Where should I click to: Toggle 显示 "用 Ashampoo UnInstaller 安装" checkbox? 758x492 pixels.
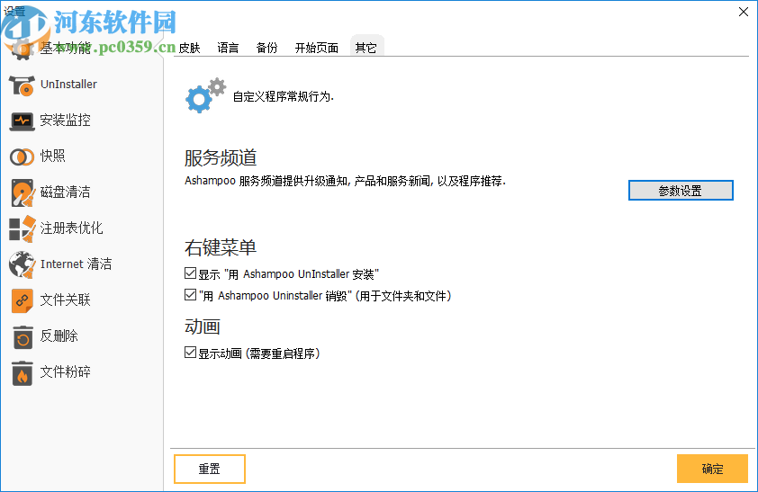(190, 273)
